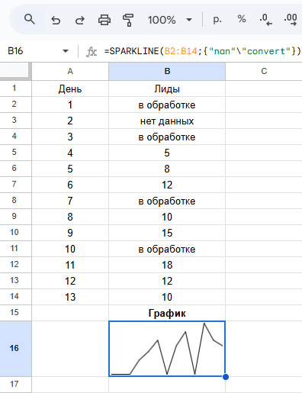The image size is (302, 393).
Task: Print the spreadsheet
Action: (104, 20)
